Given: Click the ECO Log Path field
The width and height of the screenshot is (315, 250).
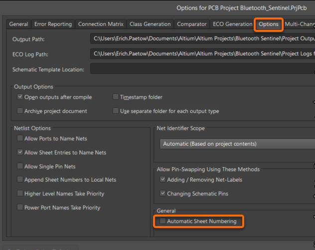Looking at the screenshot, I should 202,54.
